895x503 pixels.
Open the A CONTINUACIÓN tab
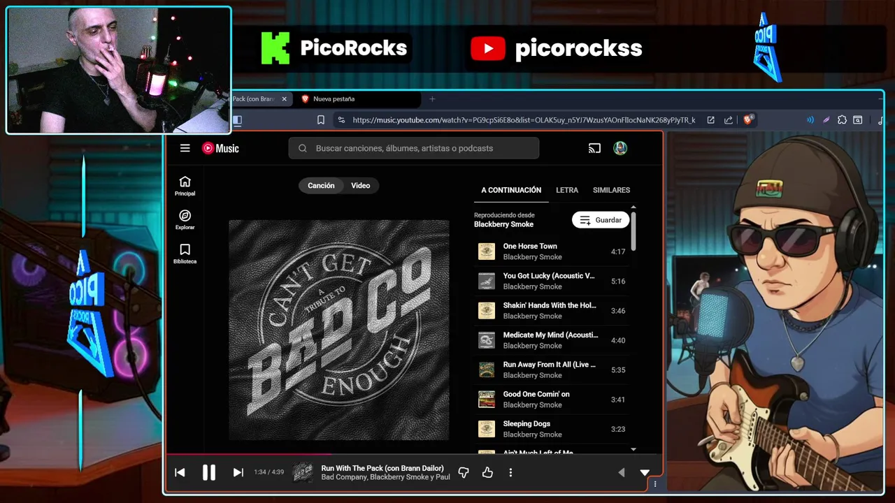[511, 190]
